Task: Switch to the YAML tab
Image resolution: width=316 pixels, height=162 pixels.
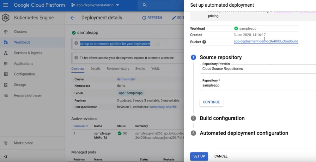Action: [x=155, y=69]
